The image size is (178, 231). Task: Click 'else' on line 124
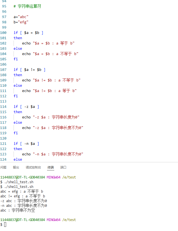tap(18, 160)
